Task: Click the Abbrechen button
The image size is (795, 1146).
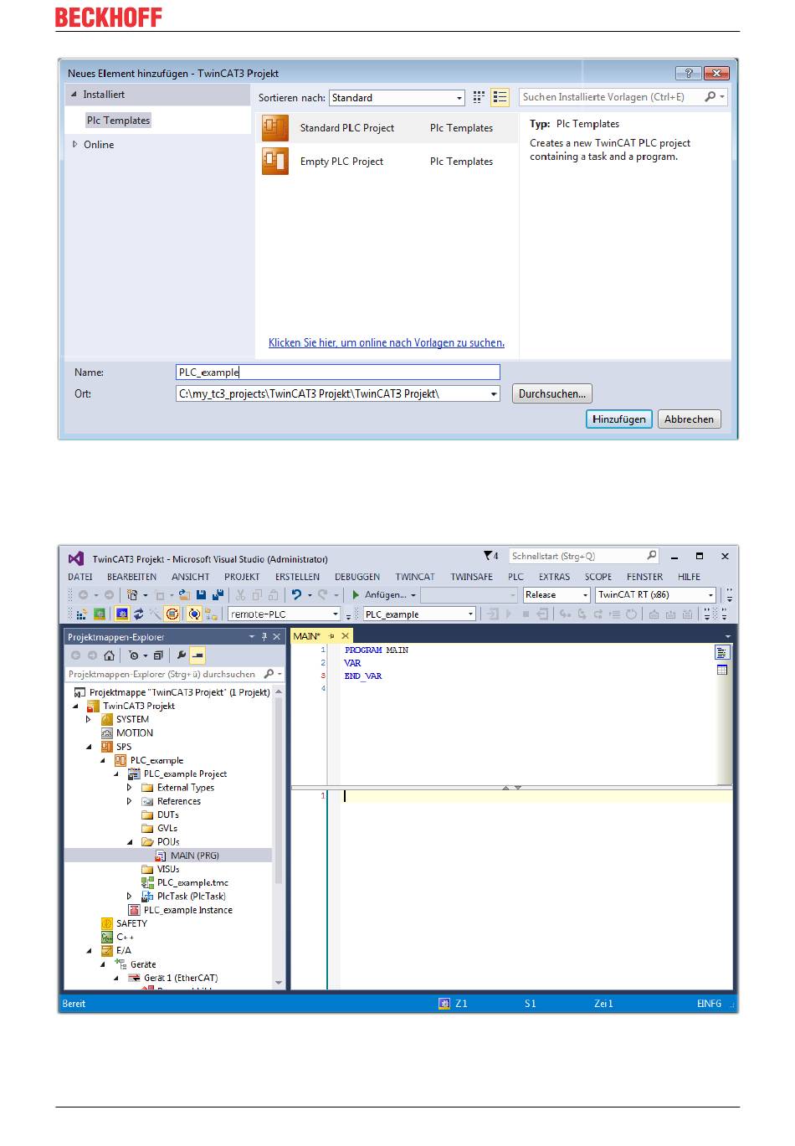Action: (690, 419)
